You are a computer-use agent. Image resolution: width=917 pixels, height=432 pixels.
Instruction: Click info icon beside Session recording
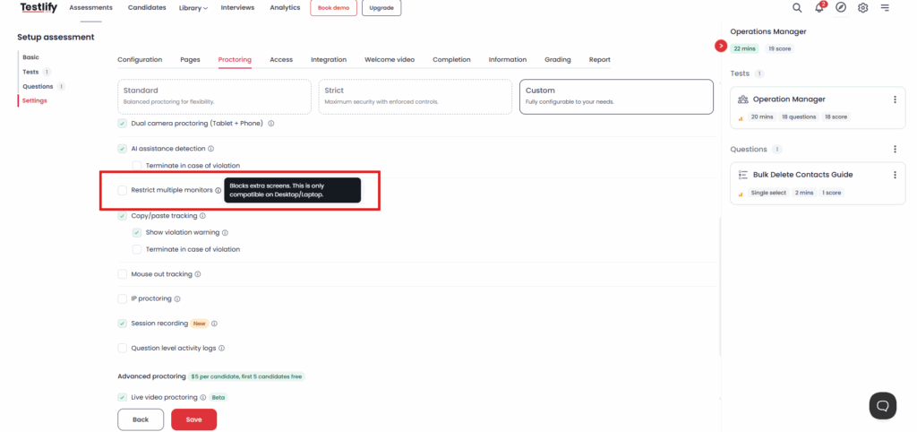click(214, 324)
